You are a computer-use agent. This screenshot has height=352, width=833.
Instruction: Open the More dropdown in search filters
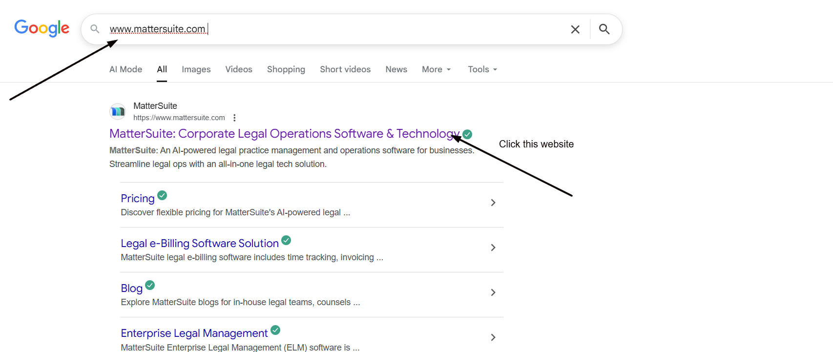pos(436,69)
